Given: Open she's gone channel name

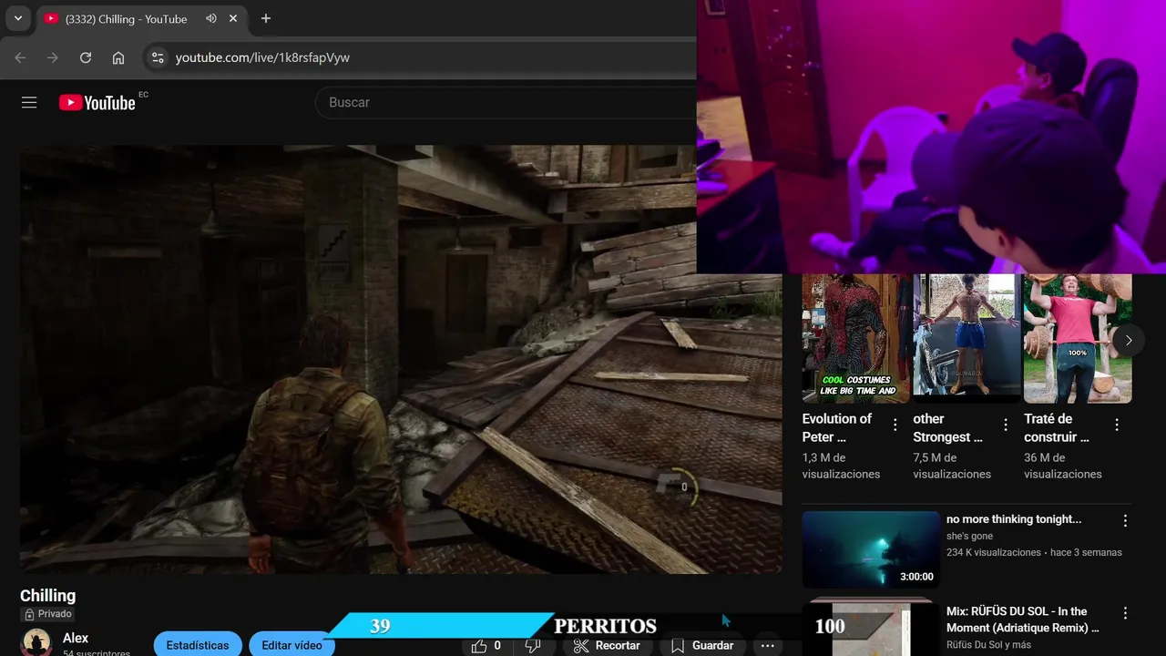Looking at the screenshot, I should pos(969,536).
